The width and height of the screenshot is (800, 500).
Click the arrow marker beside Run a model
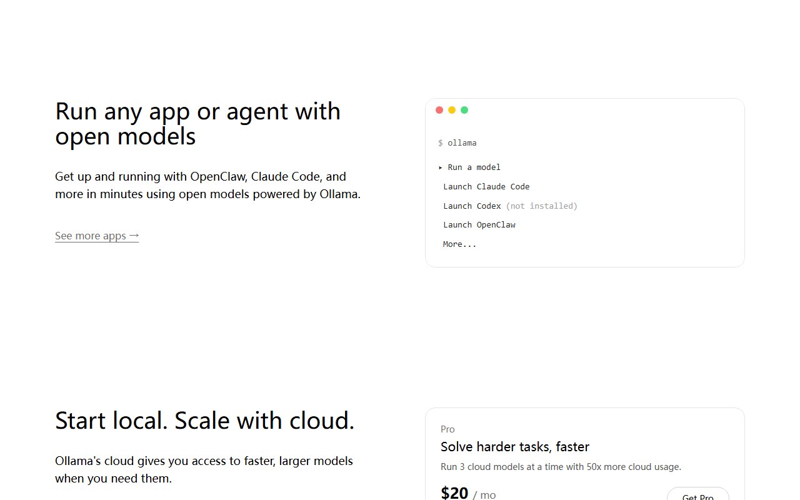click(x=441, y=167)
